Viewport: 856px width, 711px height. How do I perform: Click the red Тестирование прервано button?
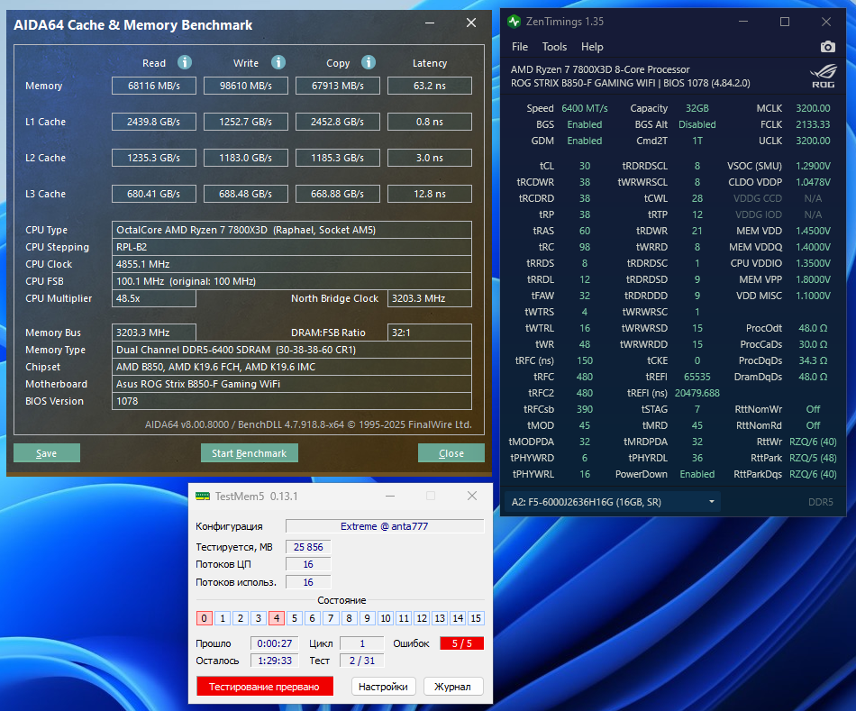pyautogui.click(x=264, y=687)
